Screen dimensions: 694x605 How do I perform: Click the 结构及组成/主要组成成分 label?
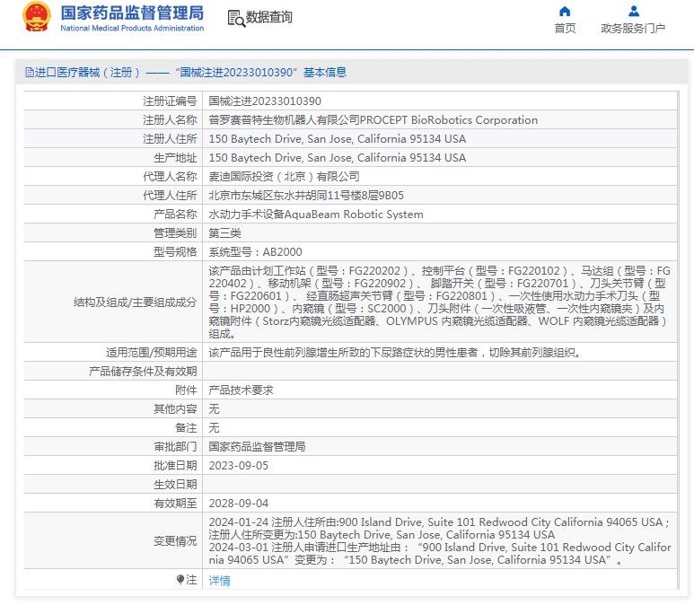pos(135,302)
